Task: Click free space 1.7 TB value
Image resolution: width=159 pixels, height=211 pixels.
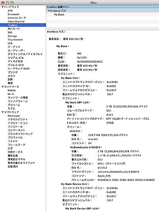Action: coord(119,155)
